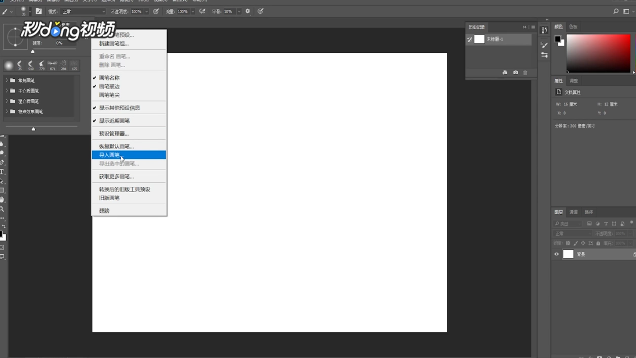Lock image pixels brush icon
636x358 pixels.
[575, 243]
